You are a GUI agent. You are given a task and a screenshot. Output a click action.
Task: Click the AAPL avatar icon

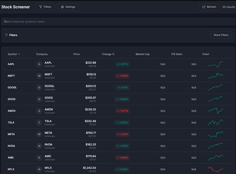coord(39,64)
